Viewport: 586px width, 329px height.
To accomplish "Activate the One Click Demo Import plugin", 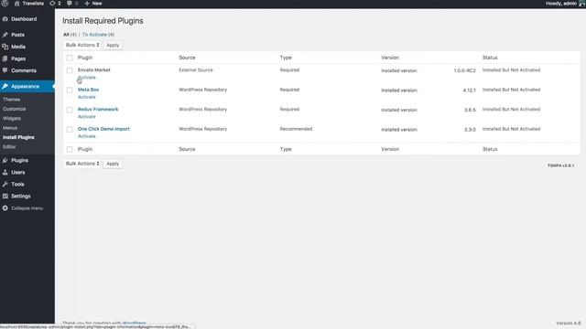I will pyautogui.click(x=87, y=136).
